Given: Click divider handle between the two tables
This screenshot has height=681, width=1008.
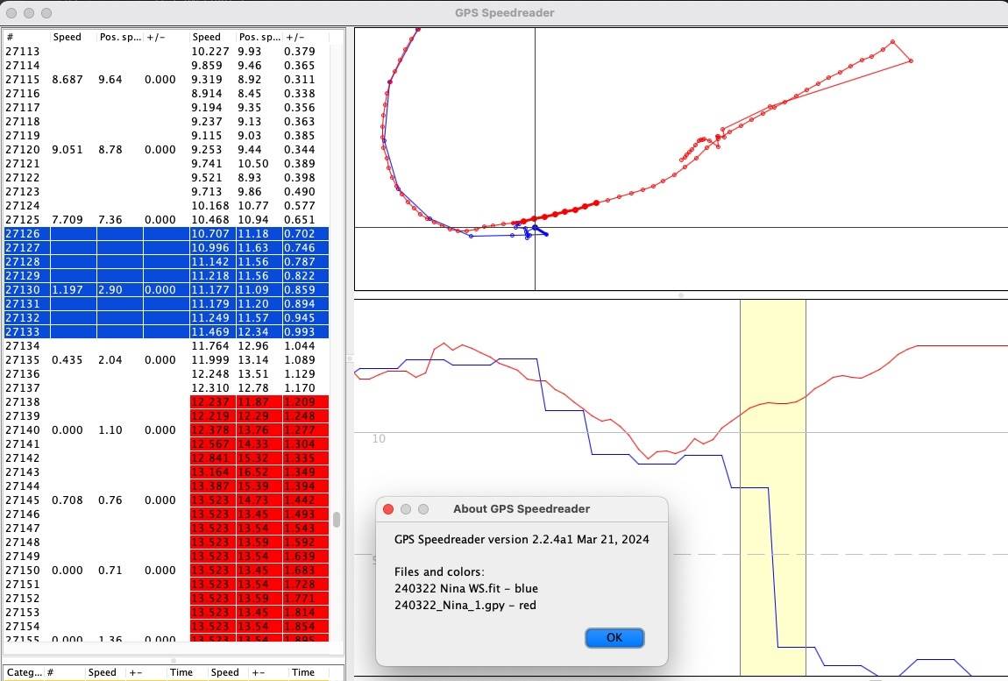Looking at the screenshot, I should (x=174, y=660).
